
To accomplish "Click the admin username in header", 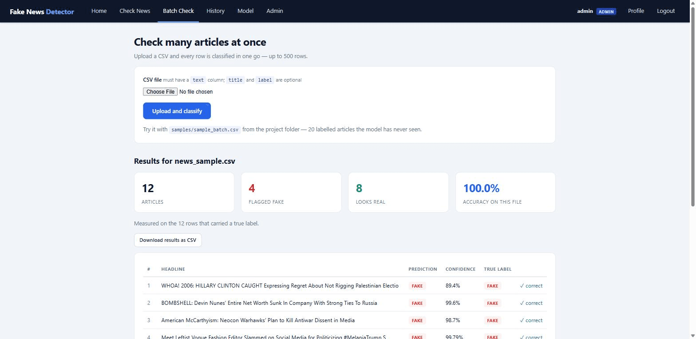I will click(x=585, y=11).
